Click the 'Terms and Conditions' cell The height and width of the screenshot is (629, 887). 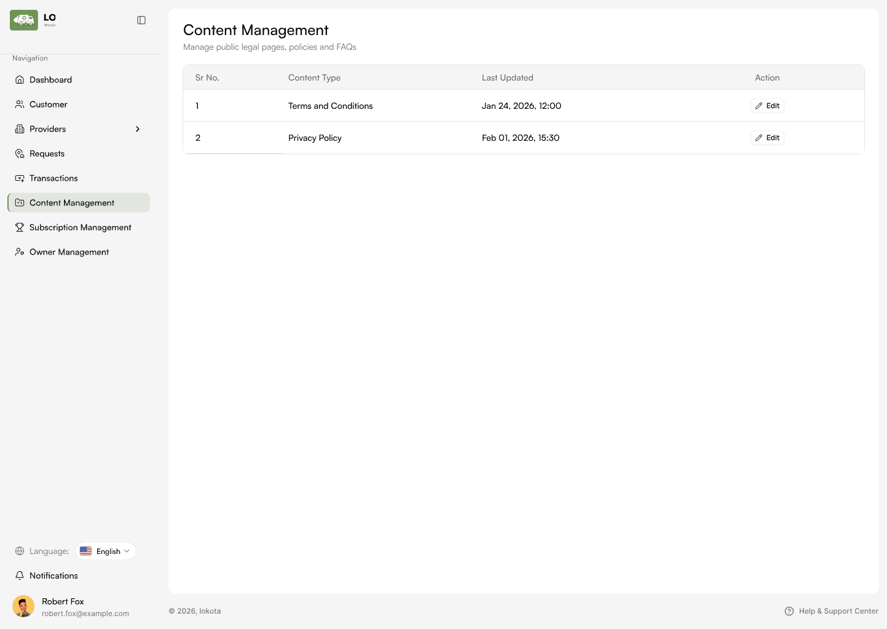[x=331, y=106]
